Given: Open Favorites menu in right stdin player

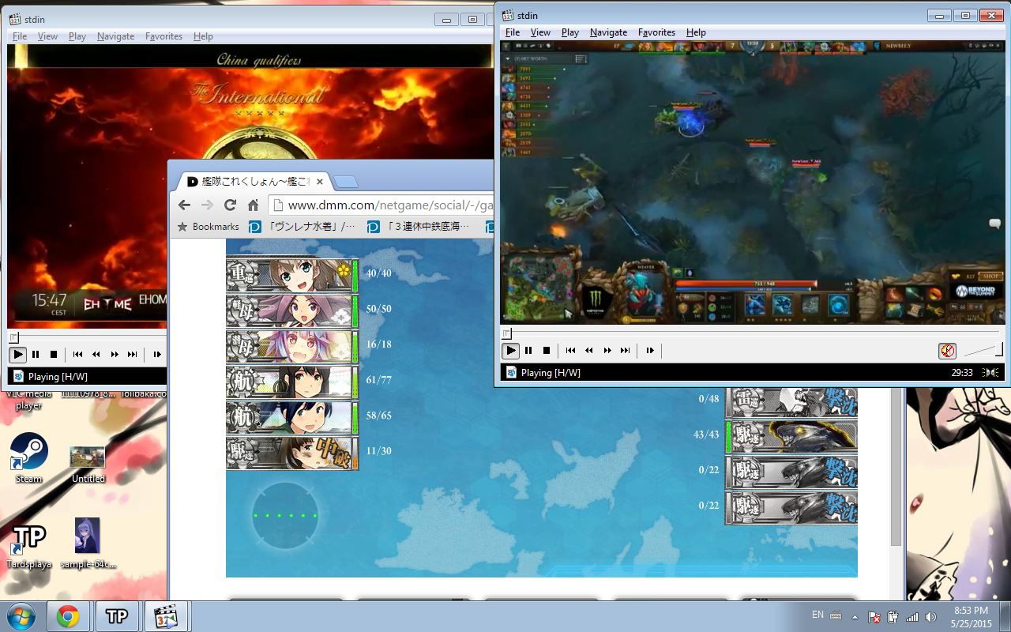Looking at the screenshot, I should click(x=657, y=32).
